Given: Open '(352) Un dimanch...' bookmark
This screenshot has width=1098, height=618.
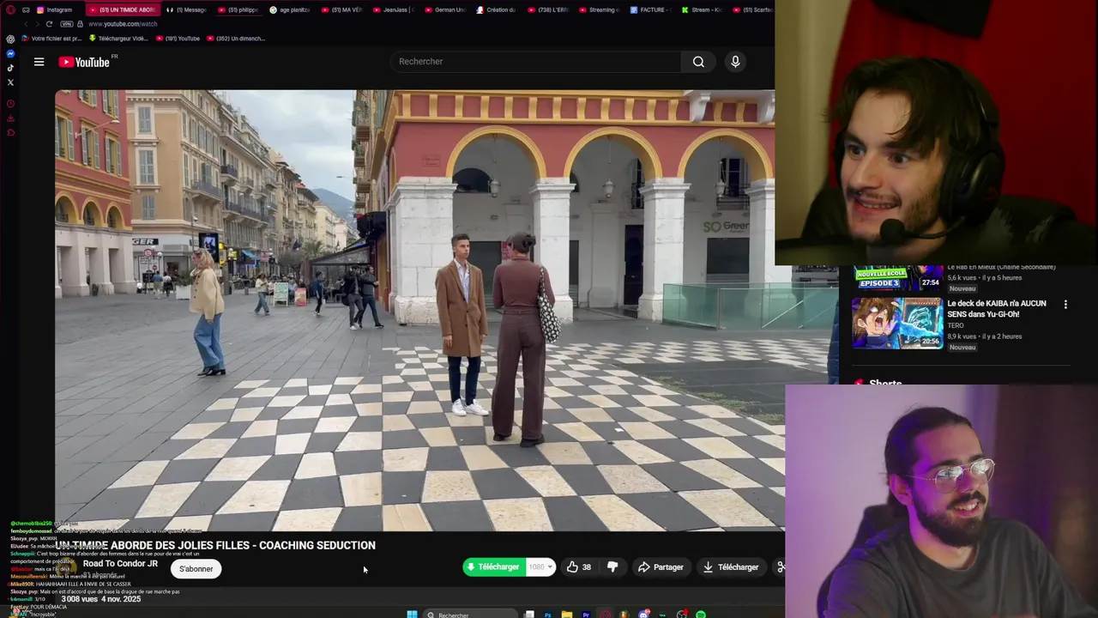Looking at the screenshot, I should point(236,39).
